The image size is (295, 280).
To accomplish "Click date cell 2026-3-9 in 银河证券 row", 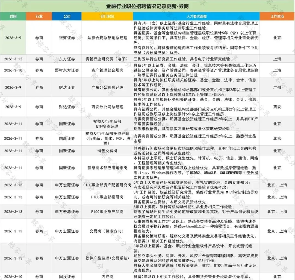I will (x=13, y=38).
